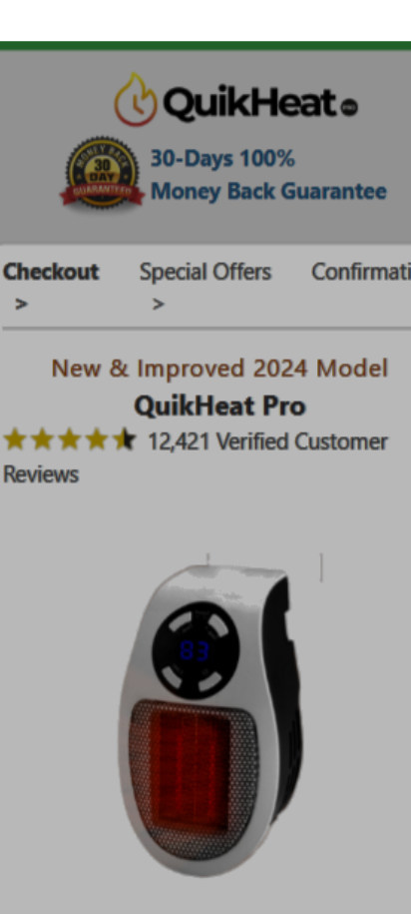
Task: Open 12,421 Verified Customer reviews link
Action: click(267, 442)
